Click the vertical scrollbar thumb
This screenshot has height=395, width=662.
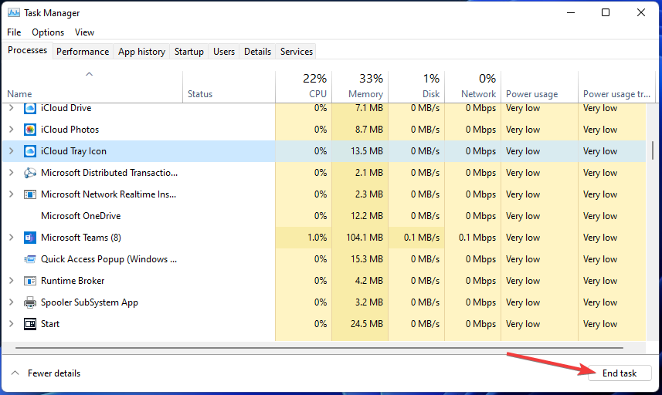tap(652, 150)
